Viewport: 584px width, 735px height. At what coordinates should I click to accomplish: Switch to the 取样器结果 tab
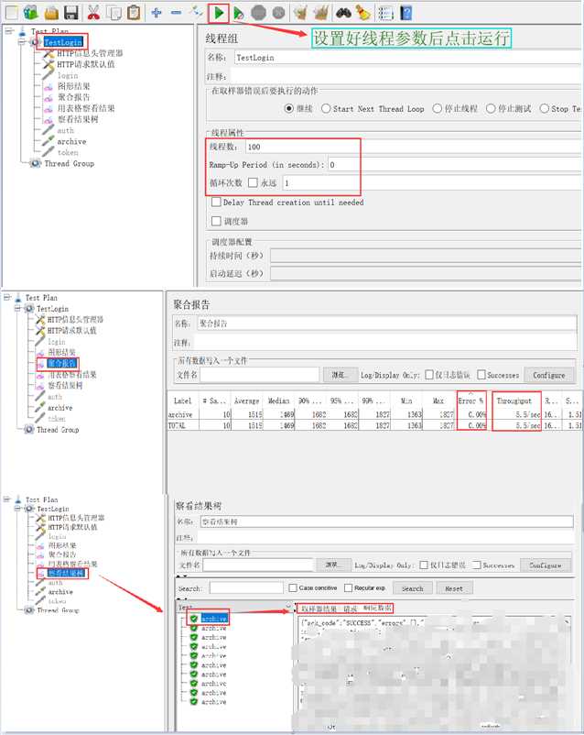tap(319, 609)
